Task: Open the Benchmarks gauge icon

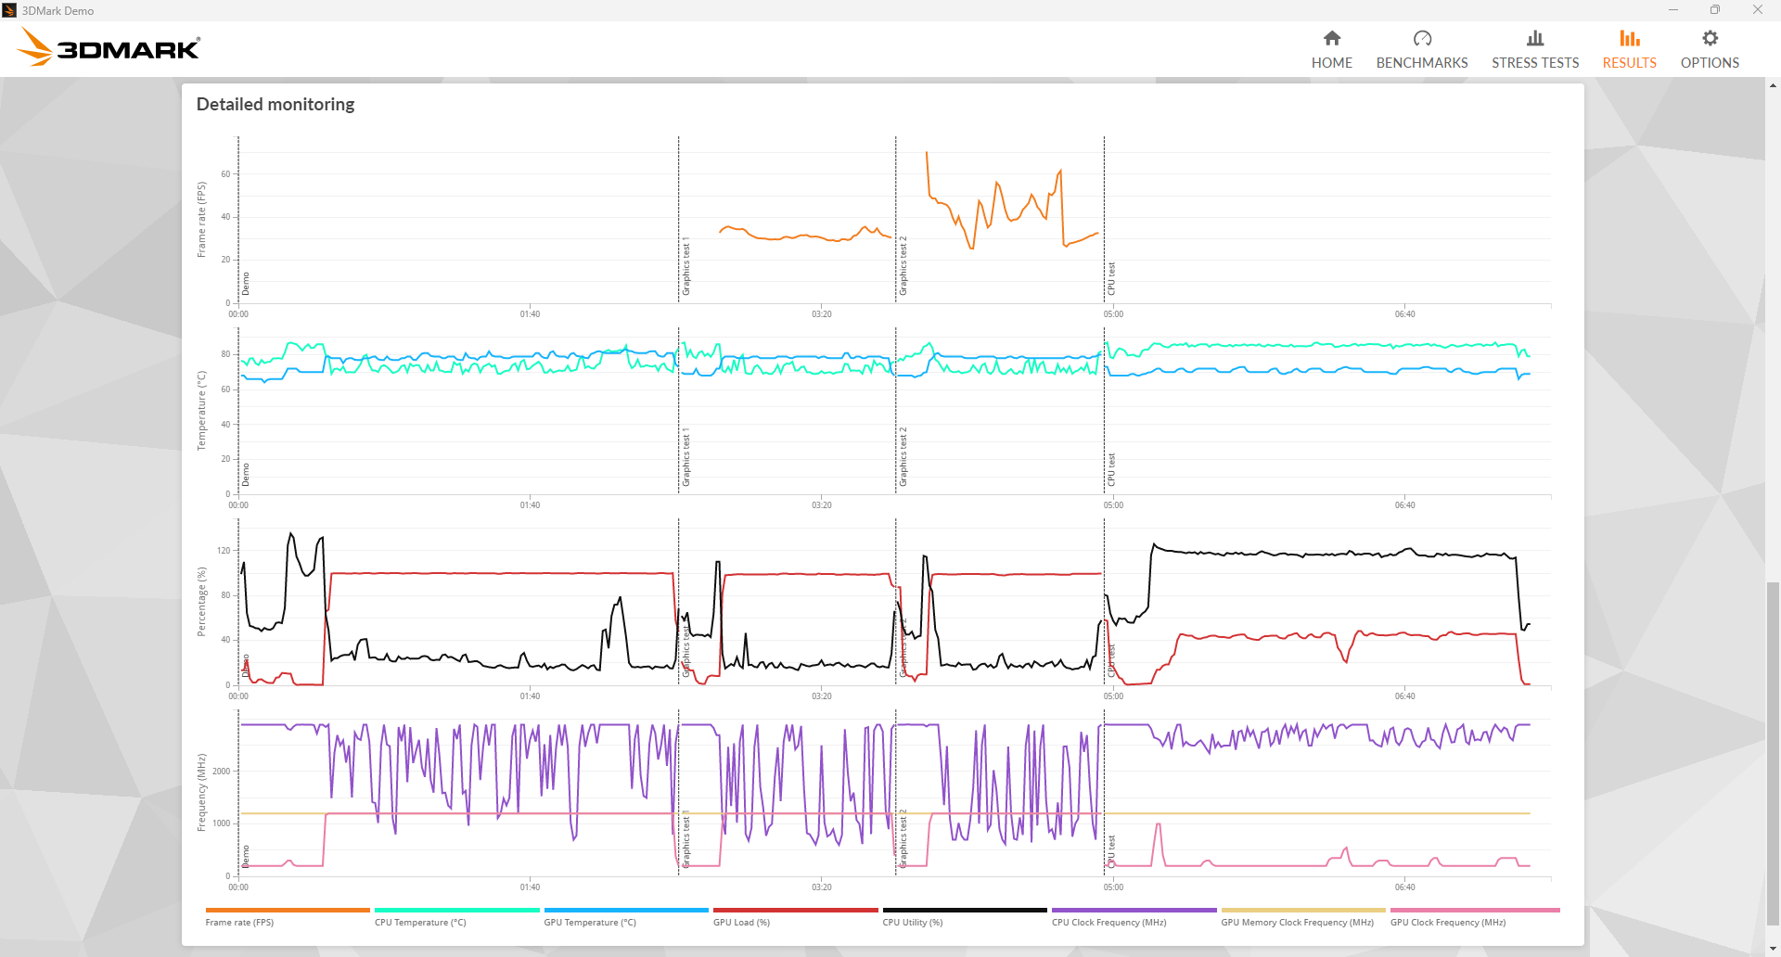Action: [x=1421, y=38]
